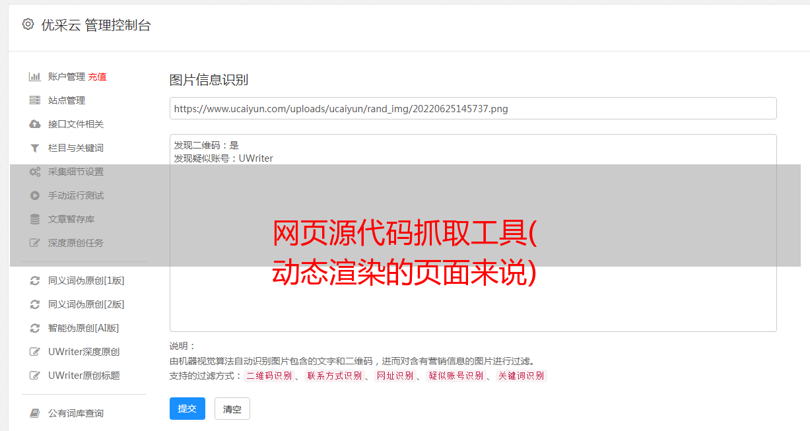Click the 二维码识别 tag

click(x=269, y=376)
